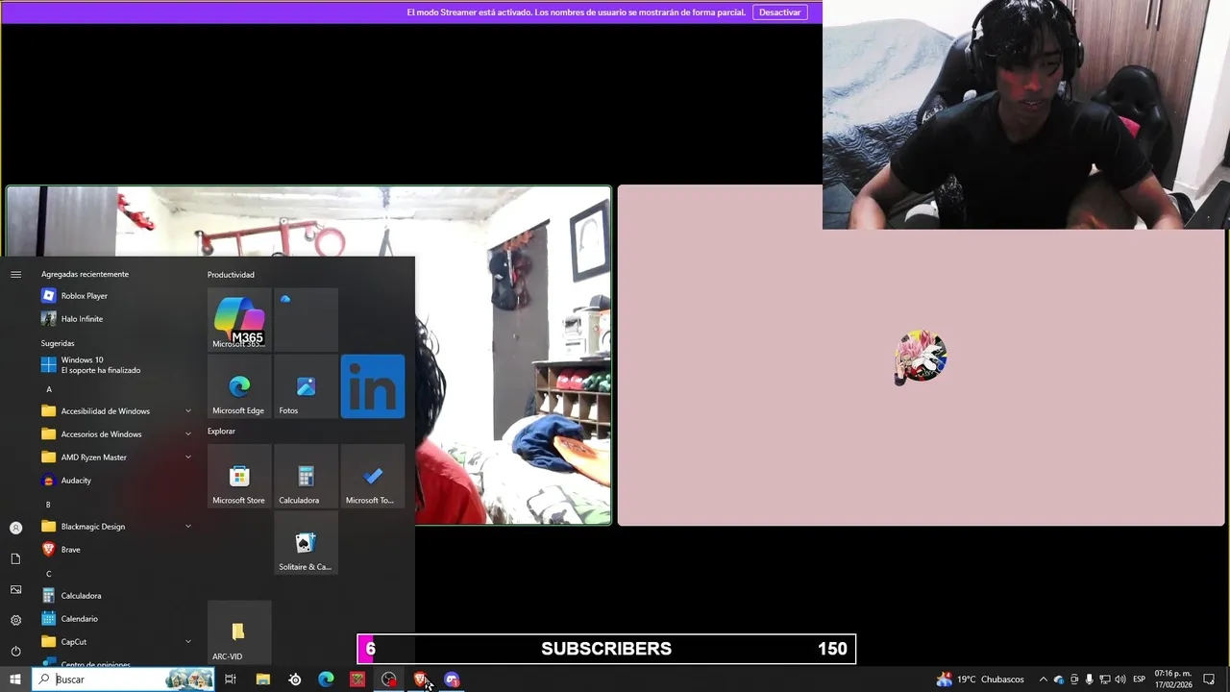Open File Explorer from the taskbar
Image resolution: width=1230 pixels, height=692 pixels.
262,680
